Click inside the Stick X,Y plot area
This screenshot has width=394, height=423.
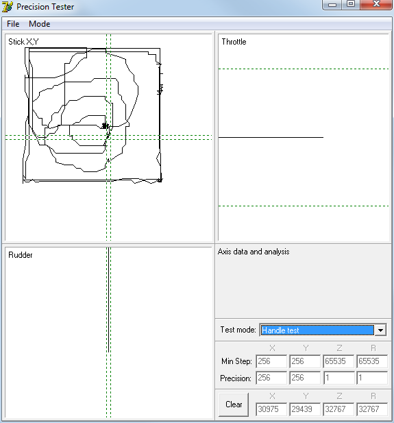tap(108, 137)
